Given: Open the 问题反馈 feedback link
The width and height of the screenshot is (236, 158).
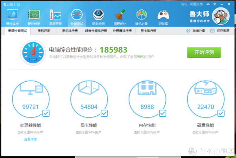Looking at the screenshot, I should pos(196,4).
